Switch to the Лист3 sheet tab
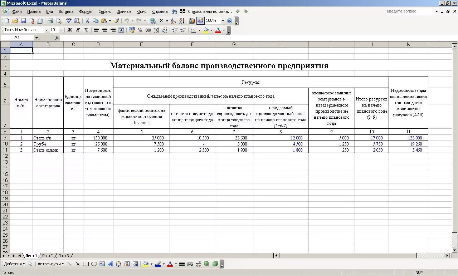This screenshot has height=276, width=458. tap(64, 256)
